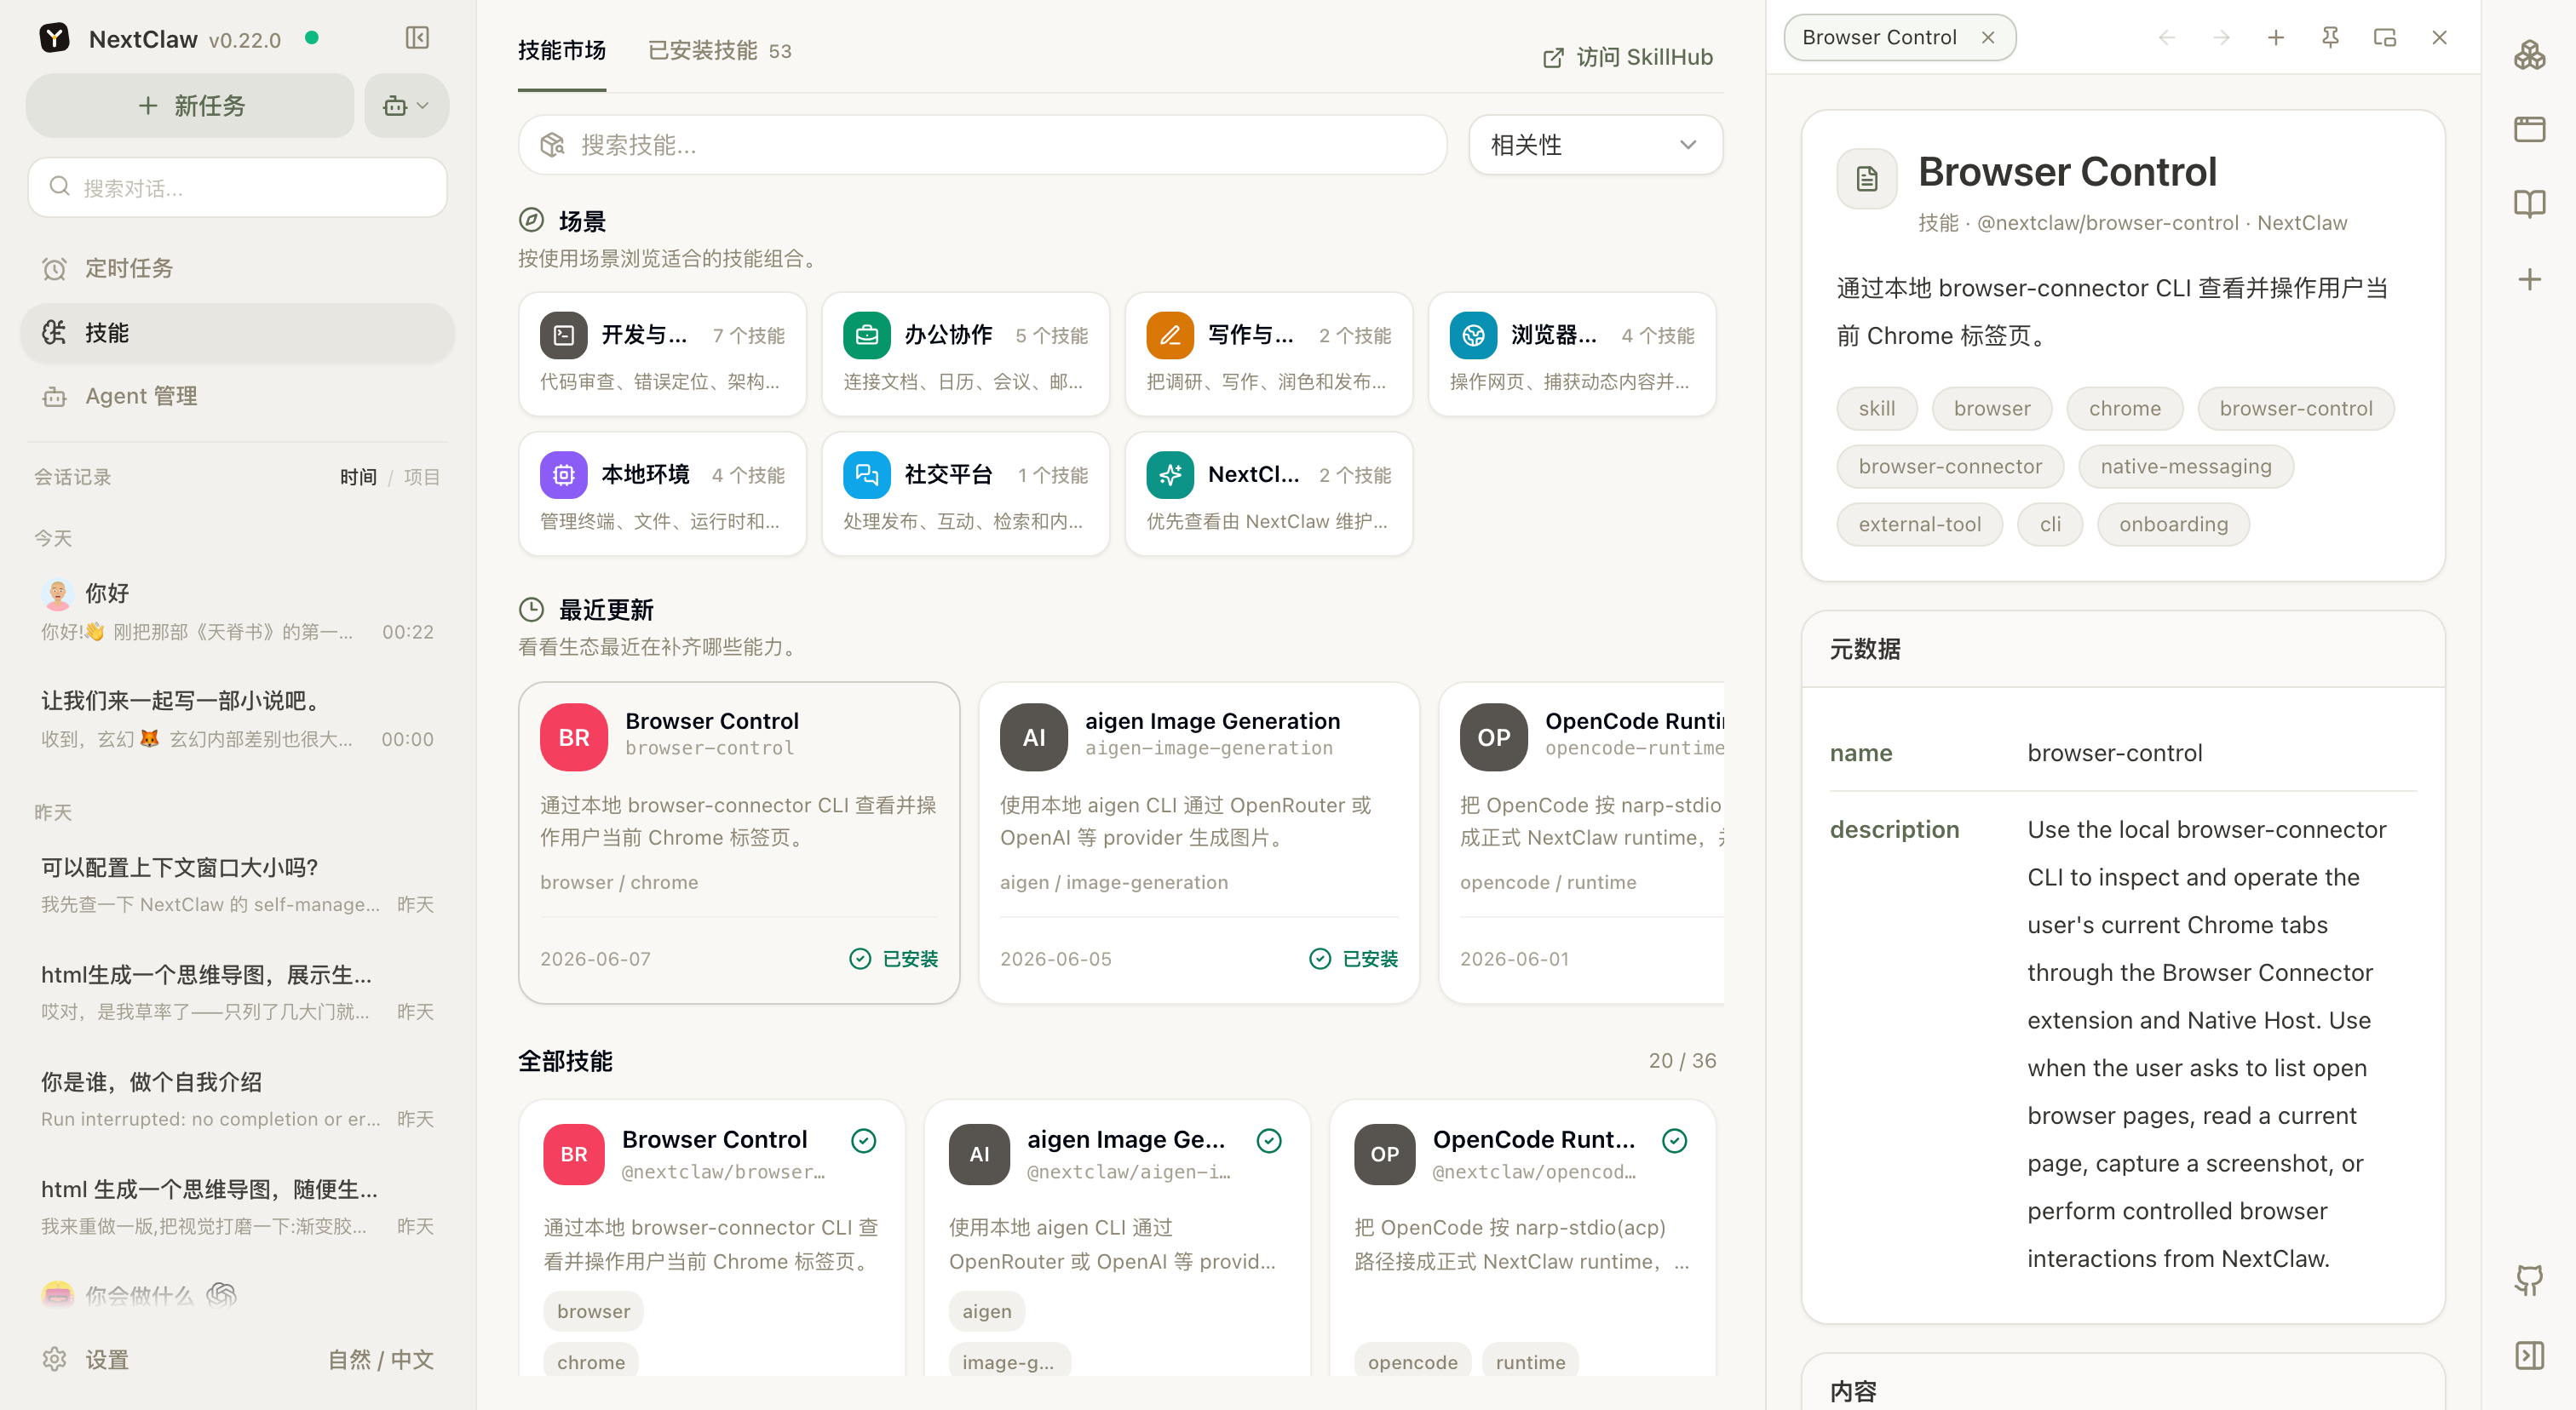Click installed checkmark on 全部技能 OpenCode Runt...

(x=1675, y=1140)
